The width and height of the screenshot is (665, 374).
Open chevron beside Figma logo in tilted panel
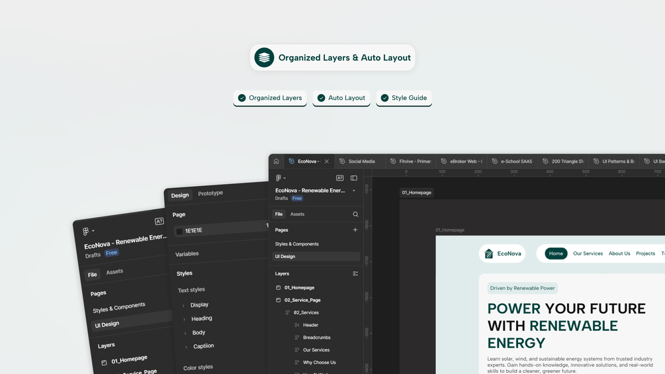coord(93,230)
